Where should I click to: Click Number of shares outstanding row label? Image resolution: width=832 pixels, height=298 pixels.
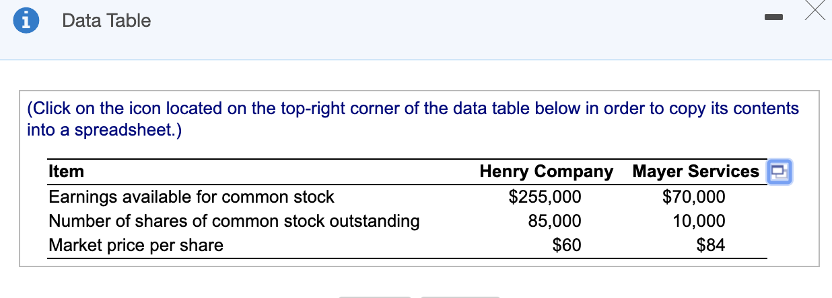click(234, 221)
